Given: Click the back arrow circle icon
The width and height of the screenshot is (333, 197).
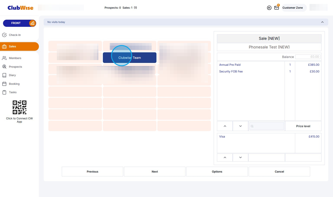Looking at the screenshot, I should [269, 8].
